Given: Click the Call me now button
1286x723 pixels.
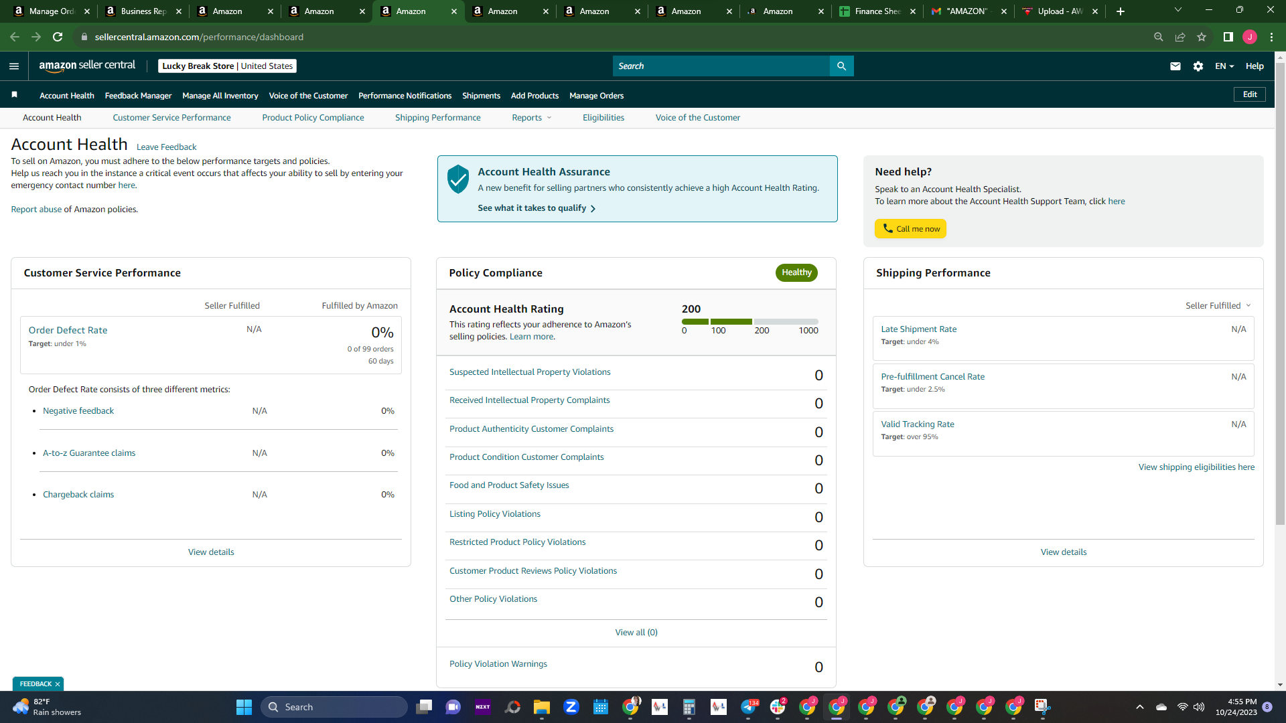Looking at the screenshot, I should point(910,229).
